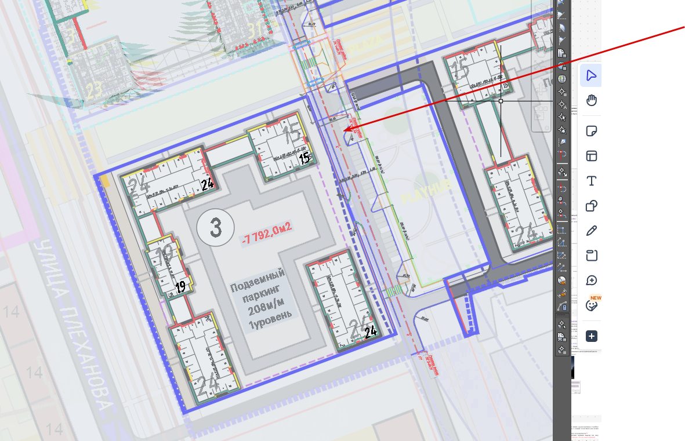The image size is (685, 441).
Task: Click the dashed rectangle with blue corner icon
Action: coord(562,229)
